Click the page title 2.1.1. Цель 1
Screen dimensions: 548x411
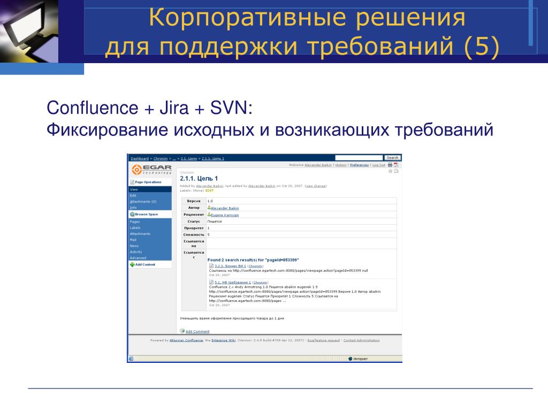point(199,179)
